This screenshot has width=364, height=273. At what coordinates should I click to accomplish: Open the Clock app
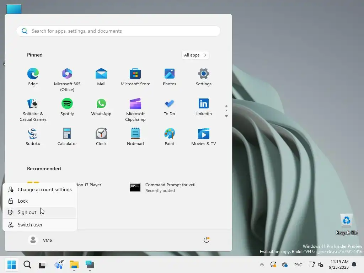[x=101, y=137]
